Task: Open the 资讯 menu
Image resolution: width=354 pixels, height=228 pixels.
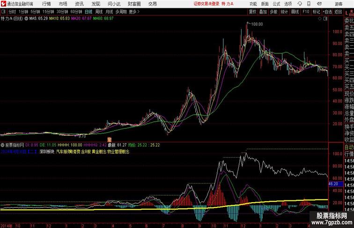Action: (79, 4)
